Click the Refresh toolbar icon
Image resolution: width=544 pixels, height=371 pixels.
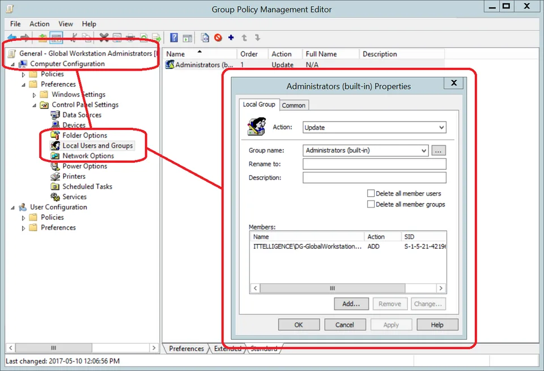tap(143, 37)
